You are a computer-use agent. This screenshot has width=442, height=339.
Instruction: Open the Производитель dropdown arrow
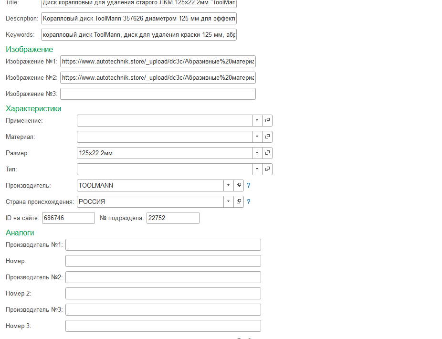229,186
